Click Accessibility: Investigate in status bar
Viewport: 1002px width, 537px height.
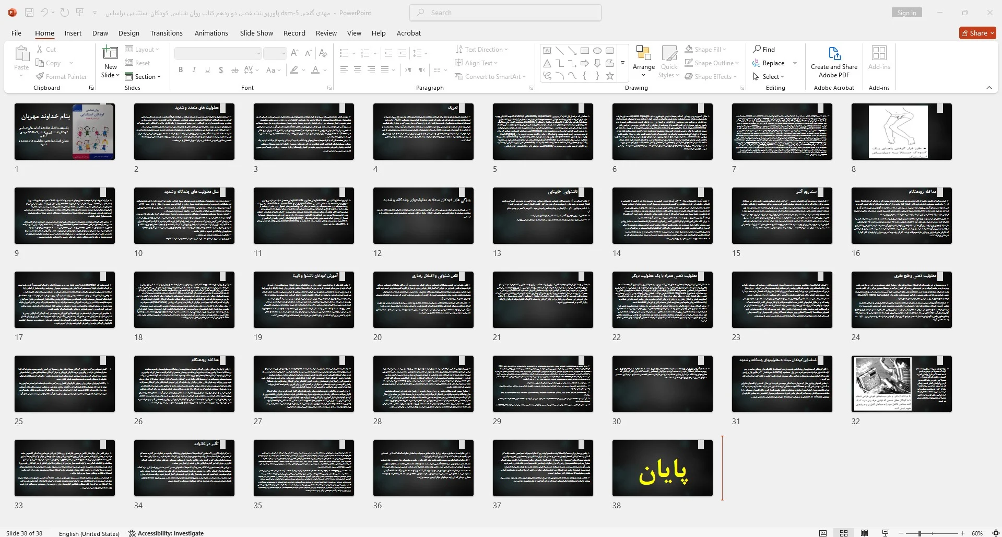tap(166, 533)
